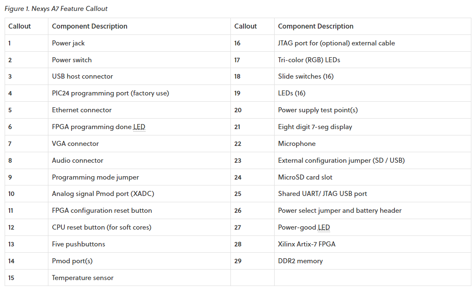This screenshot has width=476, height=291.
Task: Select the 'Xilinx Artix-7 FPGA' cell
Action: [307, 244]
